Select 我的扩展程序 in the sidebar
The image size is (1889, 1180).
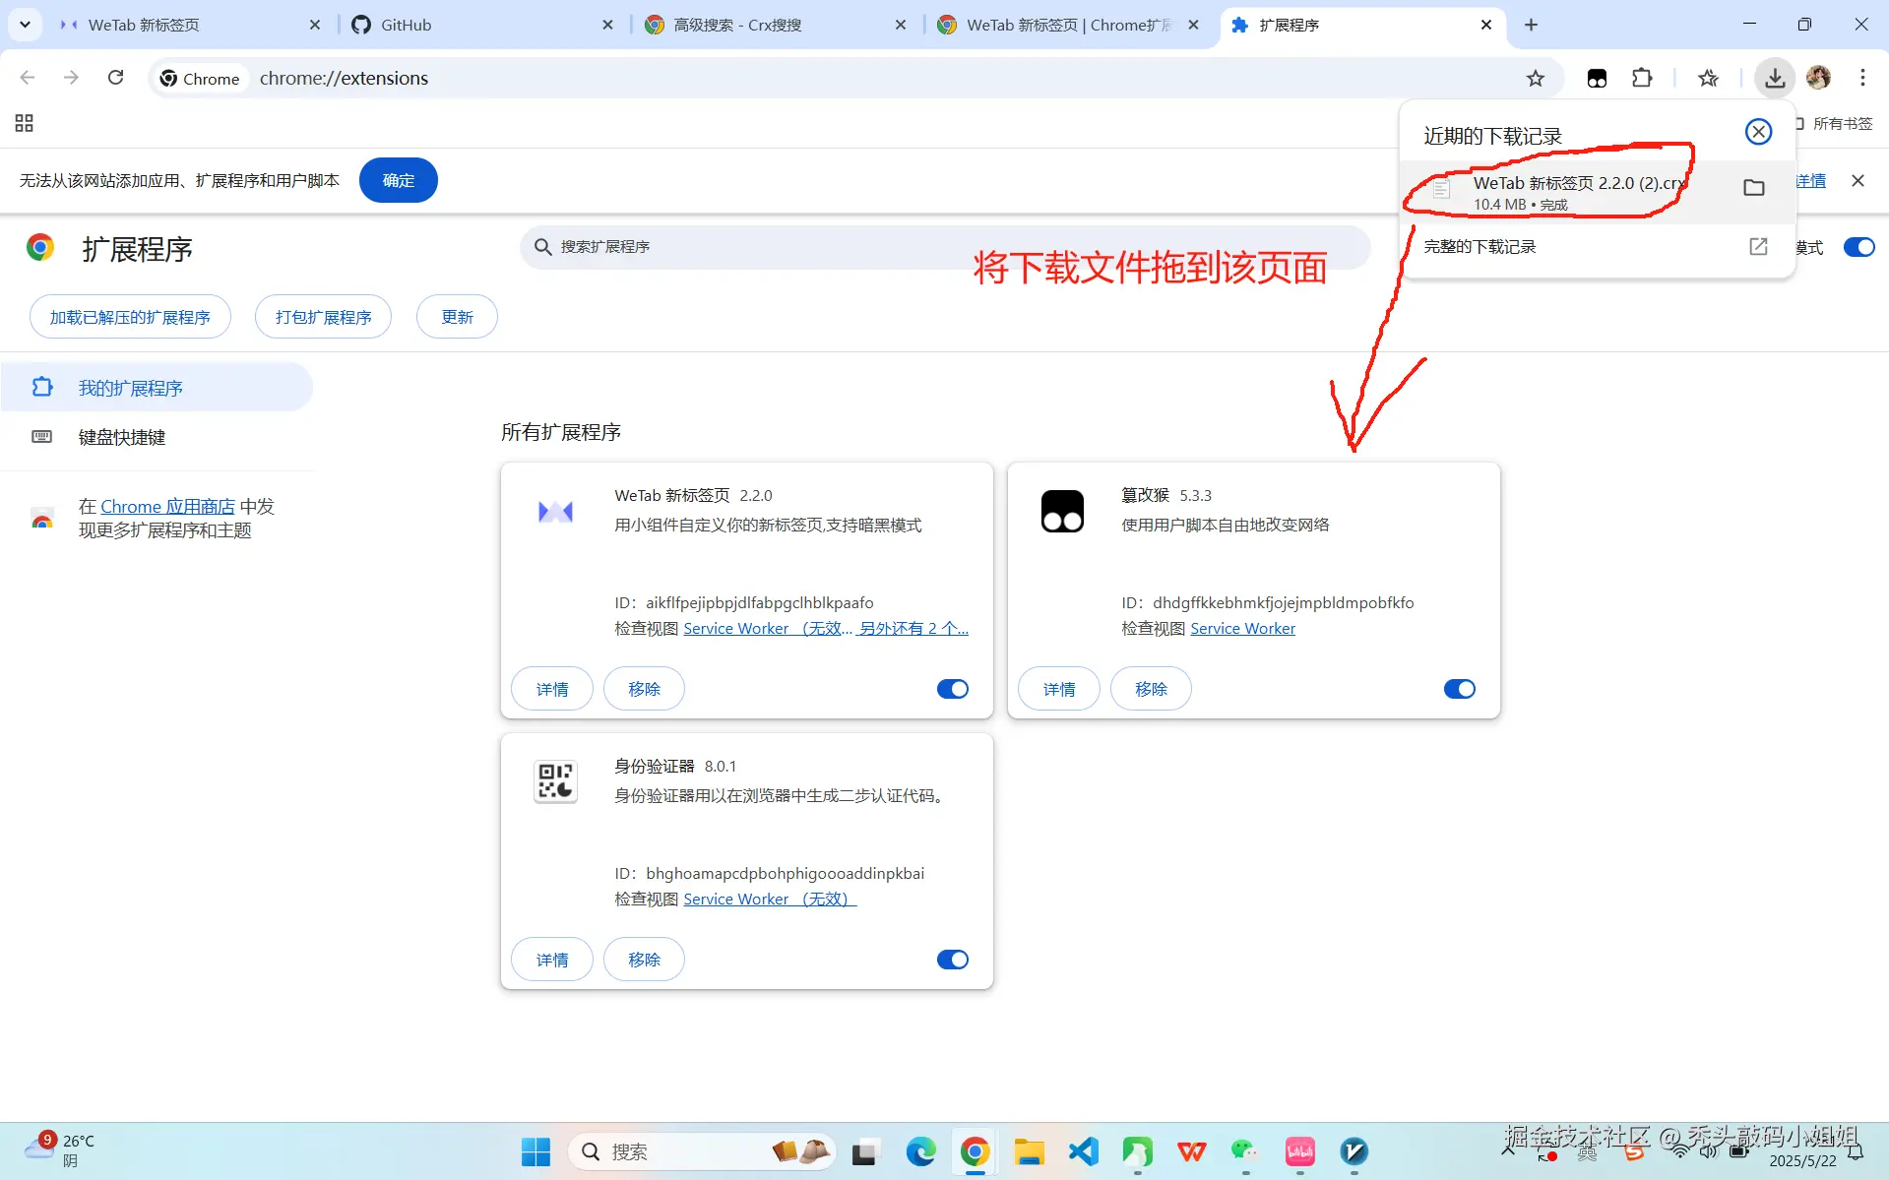coord(157,388)
